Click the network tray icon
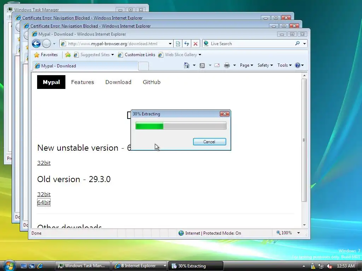The width and height of the screenshot is (362, 271). pyautogui.click(x=321, y=266)
